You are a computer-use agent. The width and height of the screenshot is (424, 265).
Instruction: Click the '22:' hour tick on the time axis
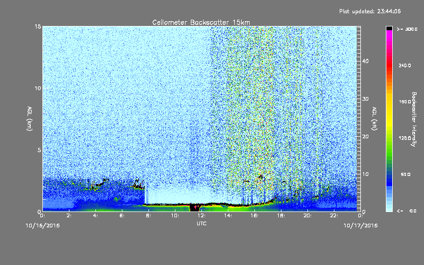pyautogui.click(x=334, y=216)
